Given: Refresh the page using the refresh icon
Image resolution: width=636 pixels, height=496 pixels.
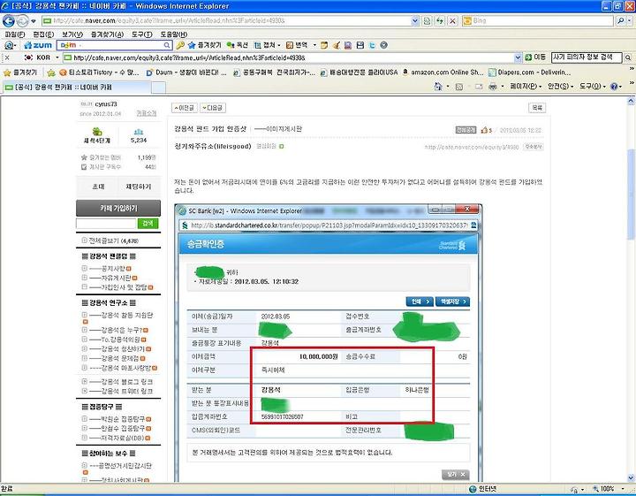Looking at the screenshot, I should click(x=440, y=20).
